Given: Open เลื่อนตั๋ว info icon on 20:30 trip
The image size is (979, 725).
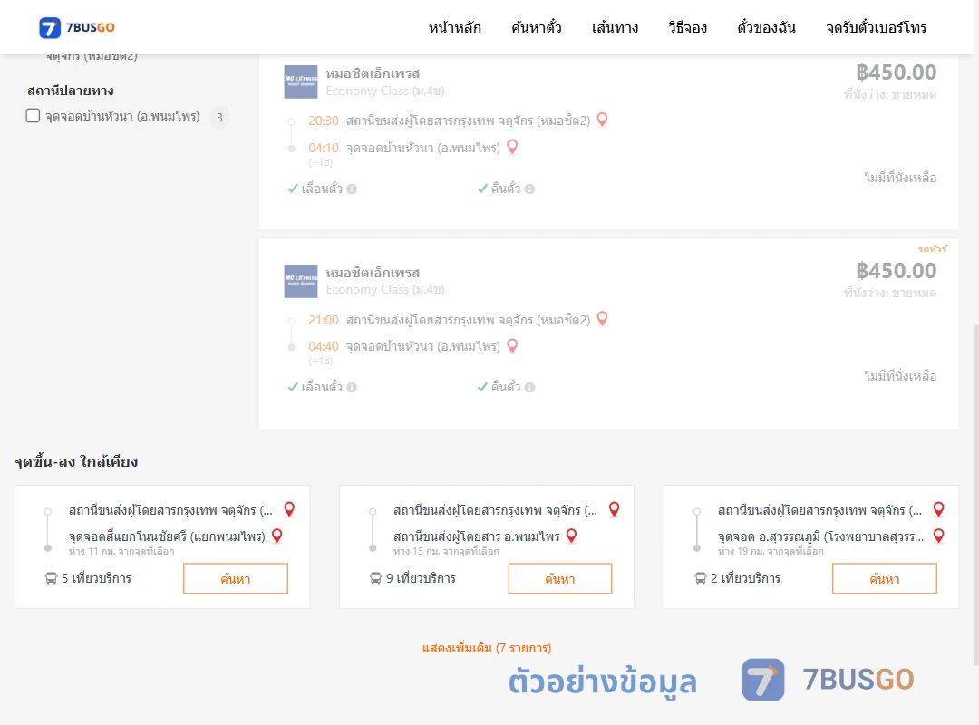Looking at the screenshot, I should (352, 188).
